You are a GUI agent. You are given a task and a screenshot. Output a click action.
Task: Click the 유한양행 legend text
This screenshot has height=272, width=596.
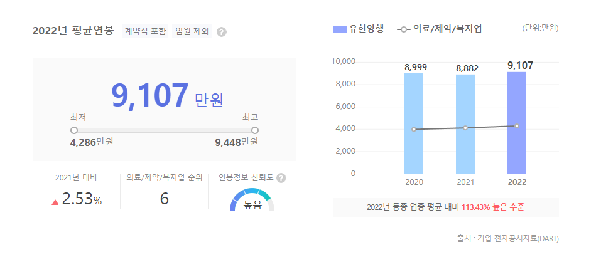point(366,29)
